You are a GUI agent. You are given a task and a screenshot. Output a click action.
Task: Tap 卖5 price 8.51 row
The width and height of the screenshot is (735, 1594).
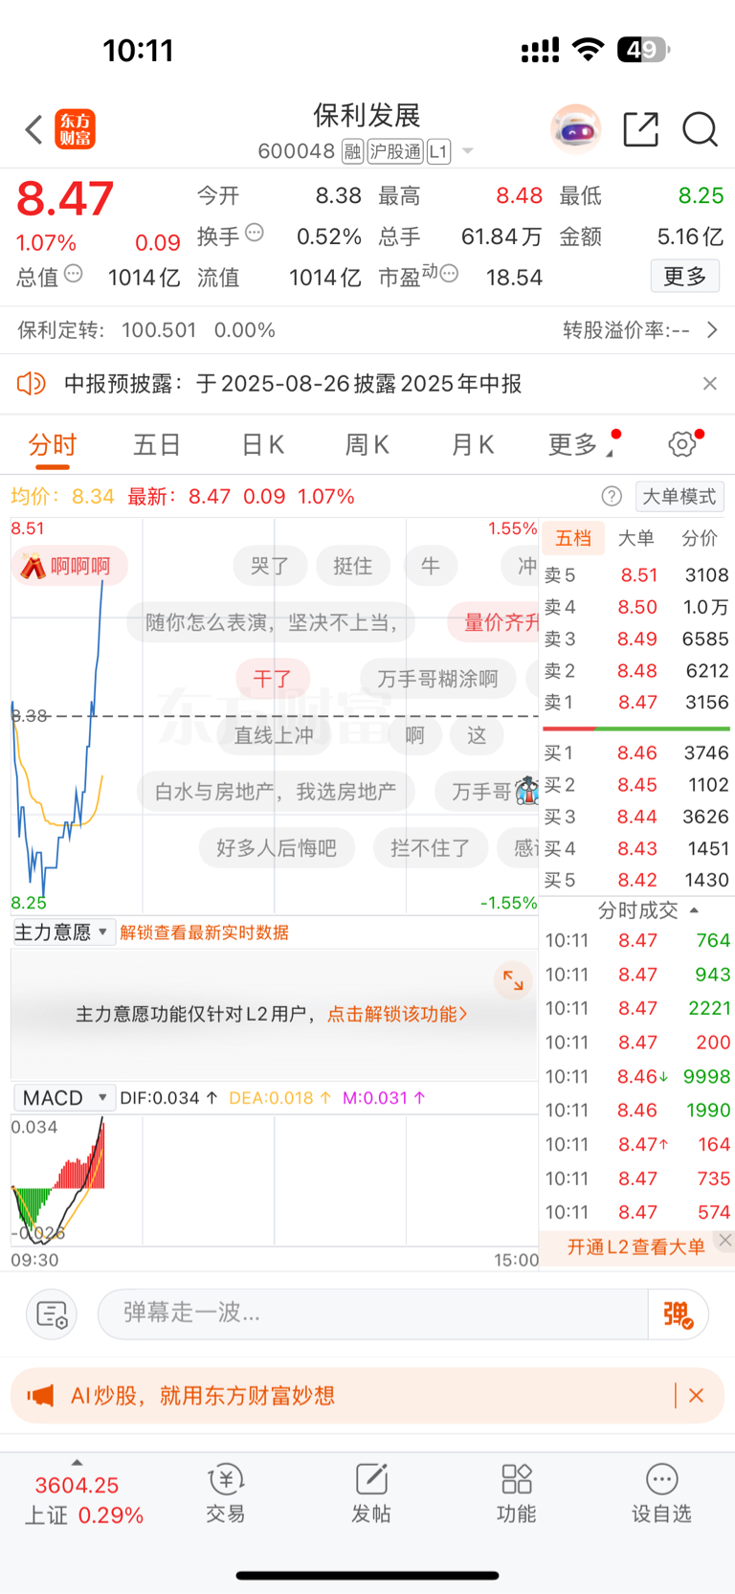[636, 575]
